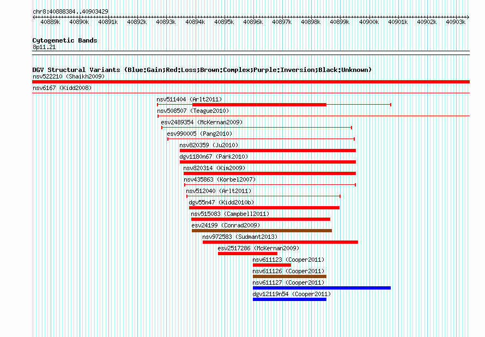
Task: Select the nsv6167 (Kidd2008) label
Action: coord(62,88)
